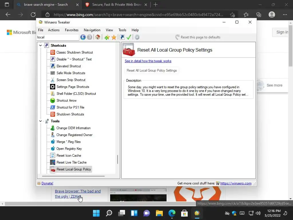The height and width of the screenshot is (220, 293).
Task: Open the Navigation menu
Action: coord(92,30)
